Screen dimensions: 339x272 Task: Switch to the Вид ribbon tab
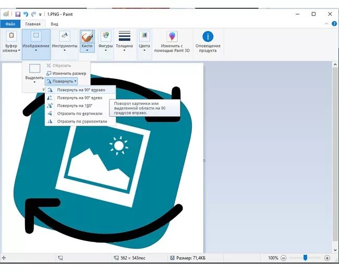(54, 24)
